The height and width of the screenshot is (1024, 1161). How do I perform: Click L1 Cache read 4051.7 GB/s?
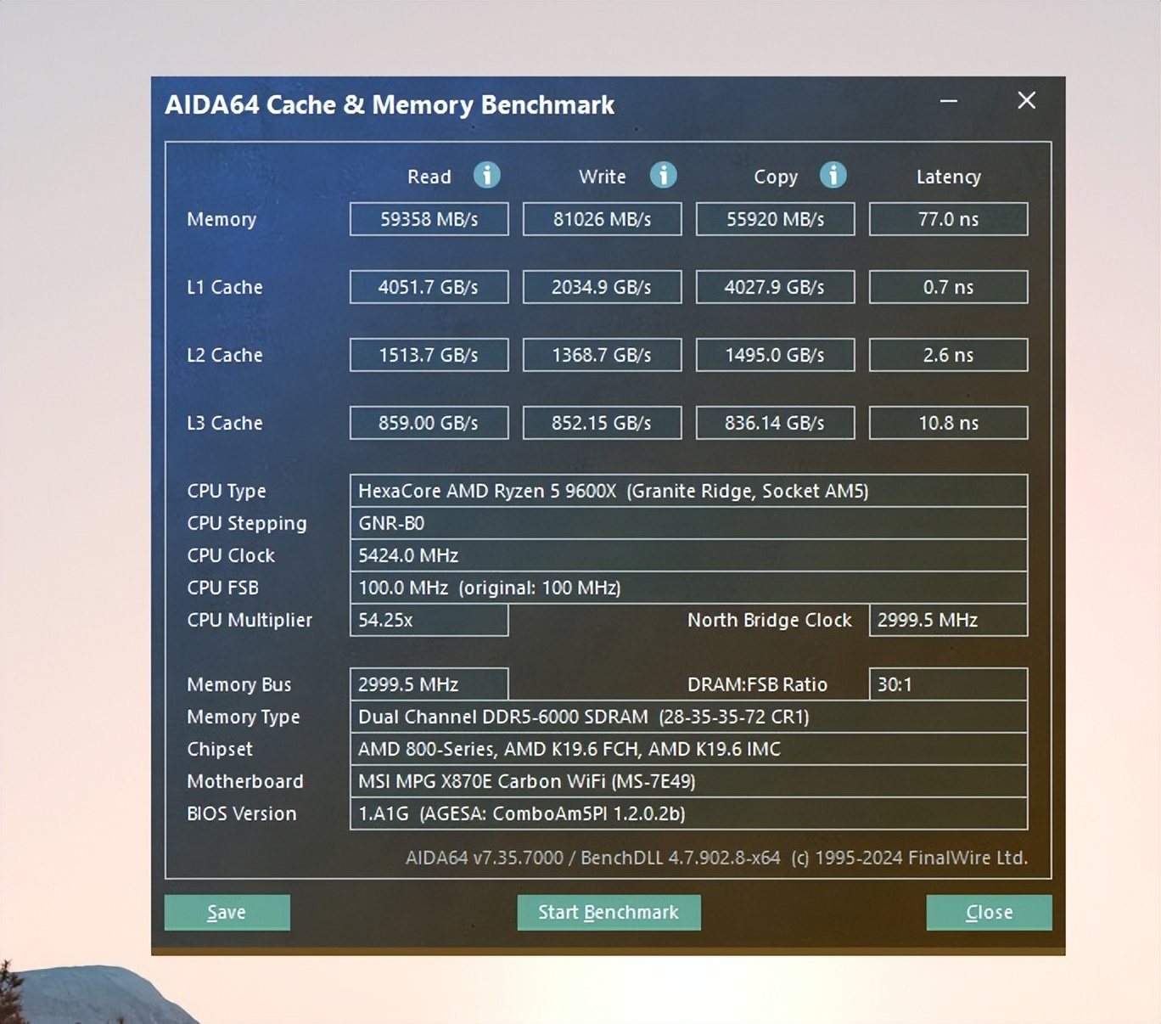click(x=429, y=287)
